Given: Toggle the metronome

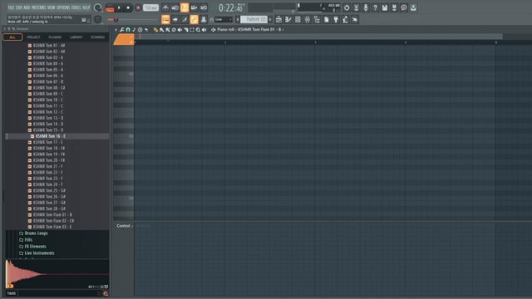Looking at the screenshot, I should (x=165, y=7).
